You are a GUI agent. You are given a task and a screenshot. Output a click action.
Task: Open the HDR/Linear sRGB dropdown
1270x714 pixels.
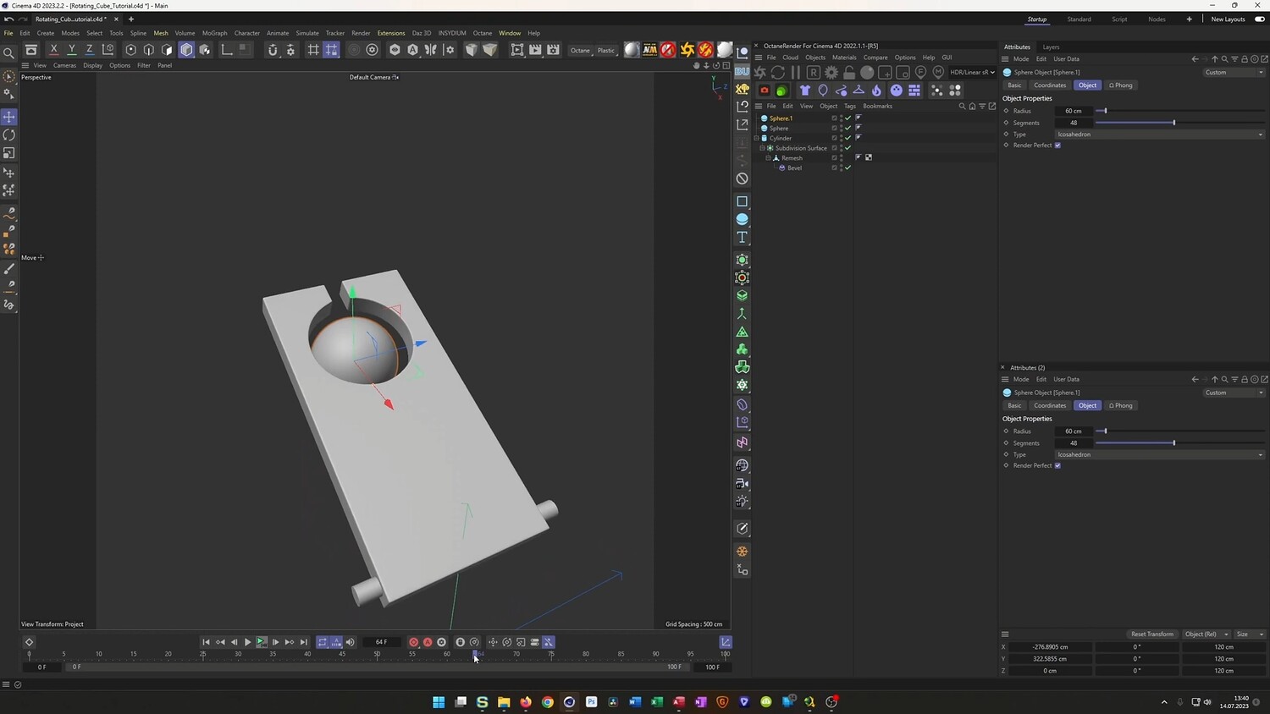coord(972,73)
